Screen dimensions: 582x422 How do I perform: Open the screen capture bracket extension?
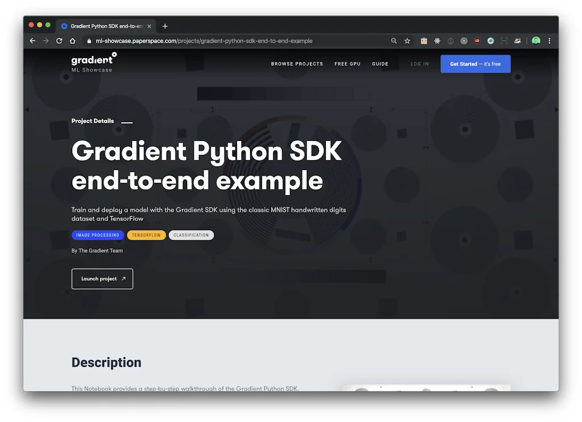point(504,41)
